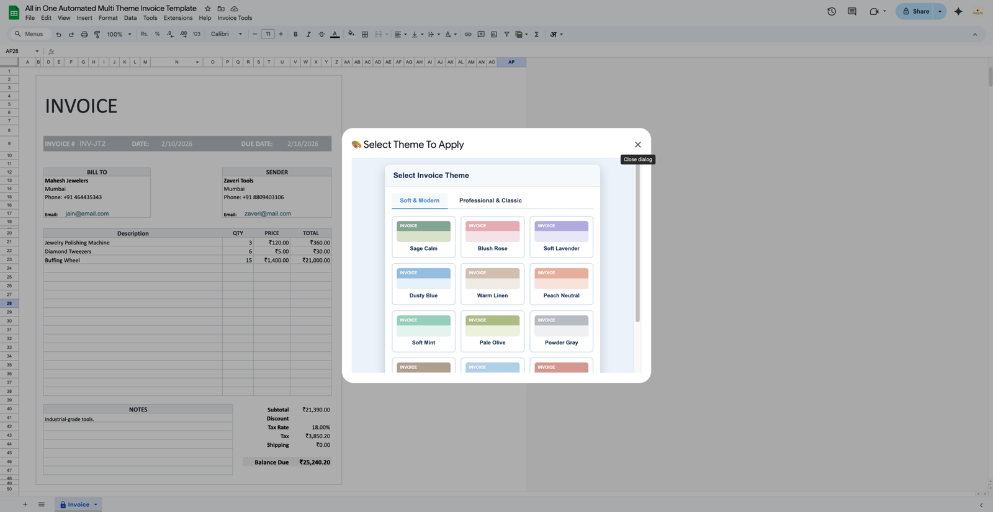Click the borders icon

point(365,34)
